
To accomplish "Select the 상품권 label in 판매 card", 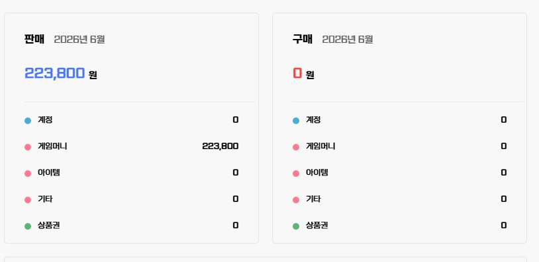I will pos(49,225).
